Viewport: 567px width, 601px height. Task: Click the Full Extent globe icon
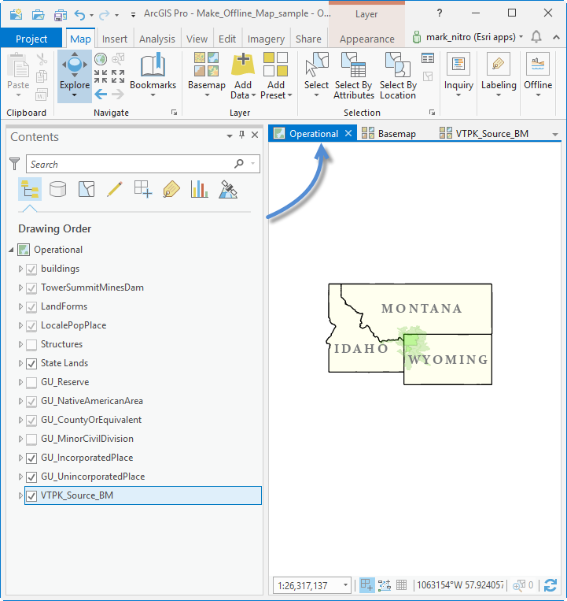pos(101,59)
